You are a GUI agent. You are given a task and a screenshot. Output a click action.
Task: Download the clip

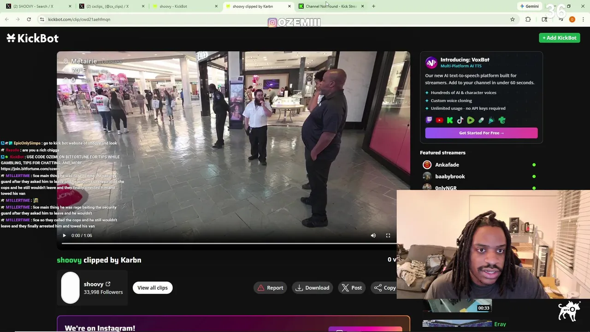coord(313,288)
